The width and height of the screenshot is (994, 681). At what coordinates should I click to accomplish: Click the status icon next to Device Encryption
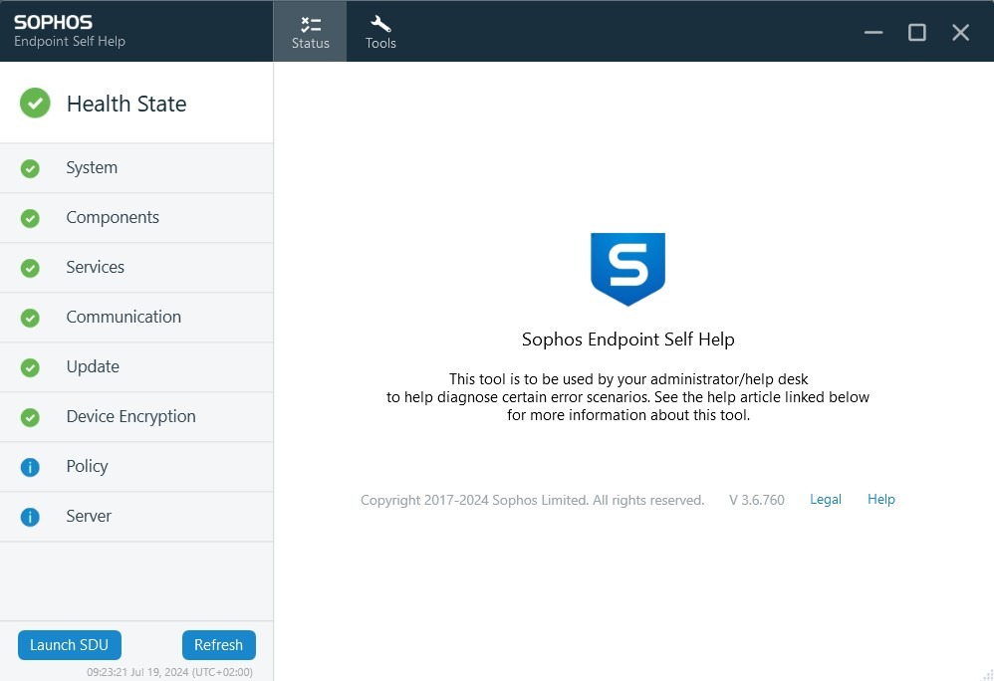click(30, 416)
